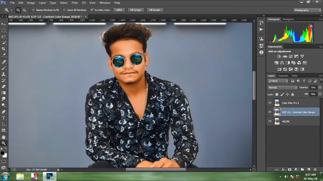Open the Layers panel flyout menu

click(321, 76)
